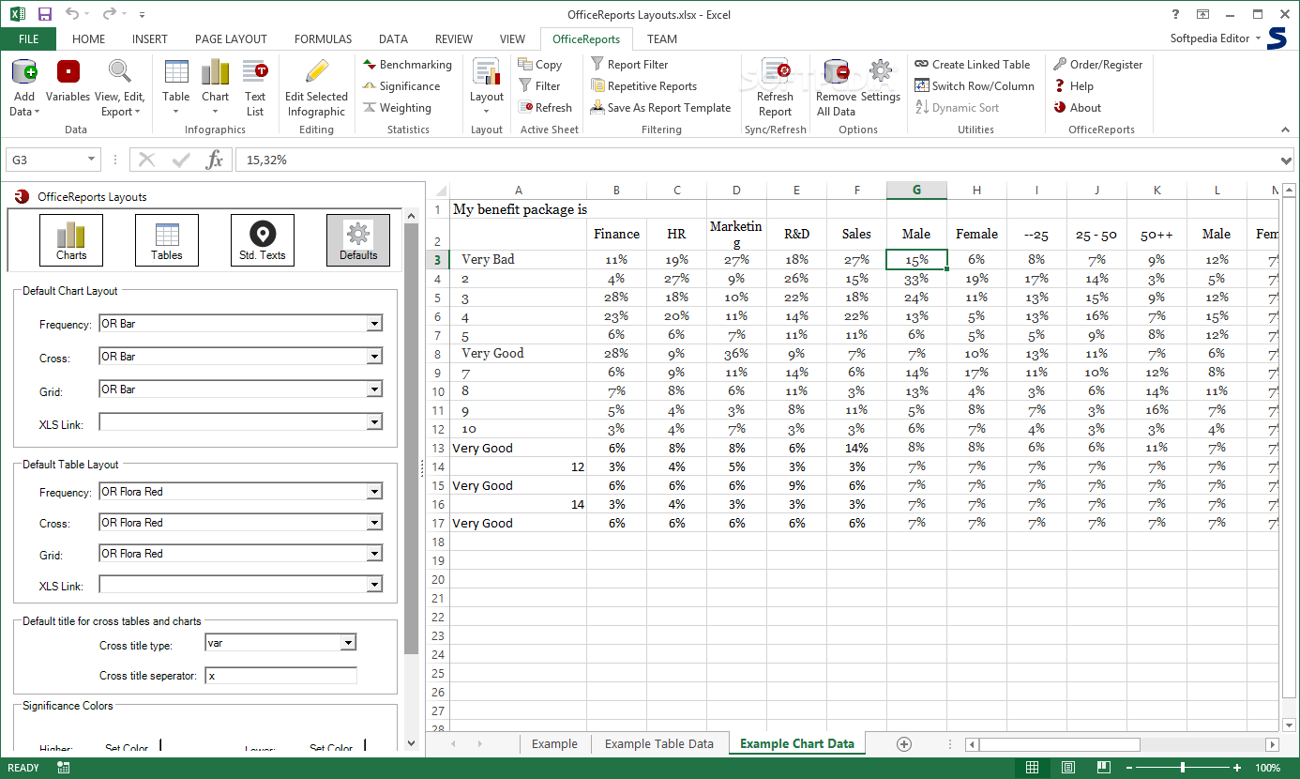This screenshot has width=1300, height=779.
Task: Select column H header
Action: [x=976, y=191]
